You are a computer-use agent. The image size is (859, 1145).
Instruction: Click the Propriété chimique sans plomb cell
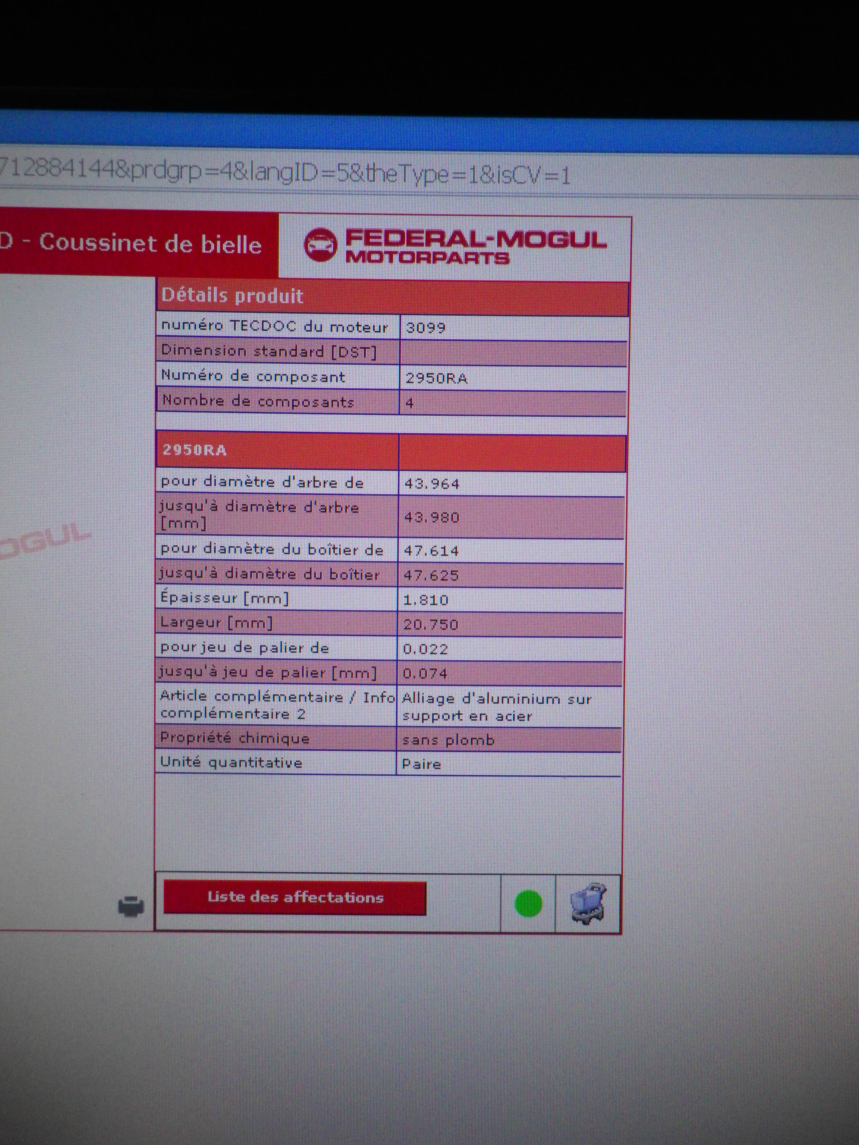pyautogui.click(x=448, y=740)
